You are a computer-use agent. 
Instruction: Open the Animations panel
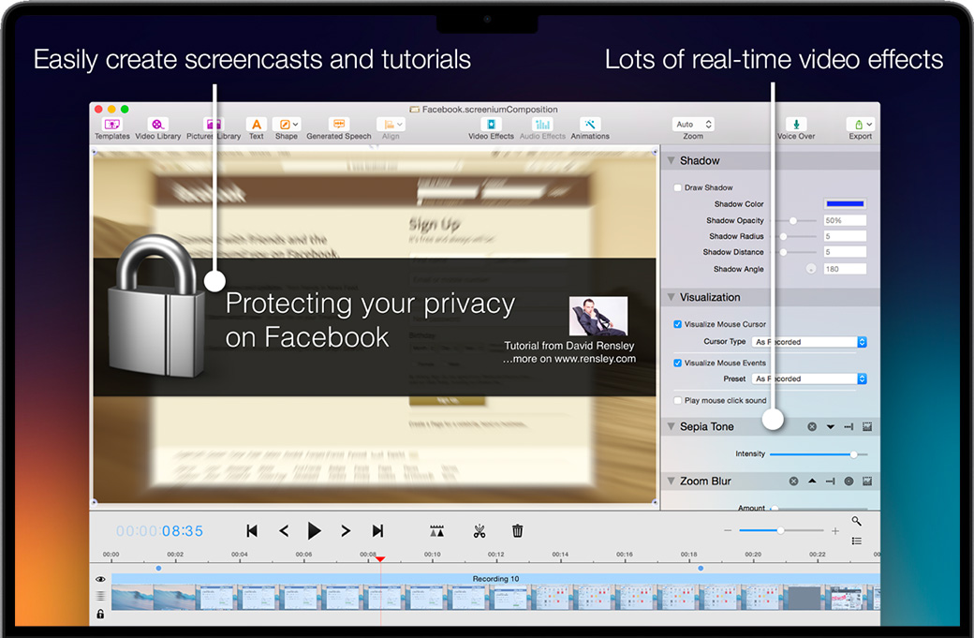pyautogui.click(x=590, y=125)
